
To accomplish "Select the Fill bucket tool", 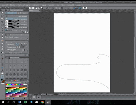I will [2, 55].
